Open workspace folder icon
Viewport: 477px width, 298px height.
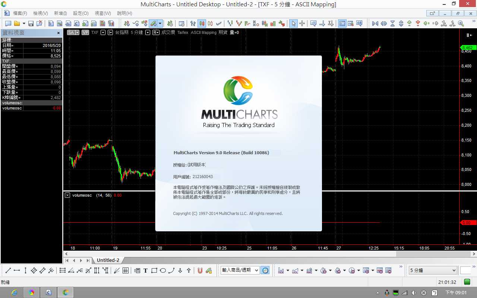pos(17,23)
